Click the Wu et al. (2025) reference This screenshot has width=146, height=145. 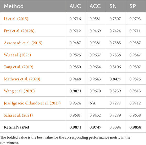(x=17, y=55)
